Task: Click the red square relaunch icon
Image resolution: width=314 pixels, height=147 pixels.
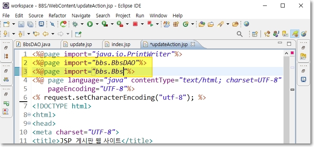Action: click(x=150, y=24)
